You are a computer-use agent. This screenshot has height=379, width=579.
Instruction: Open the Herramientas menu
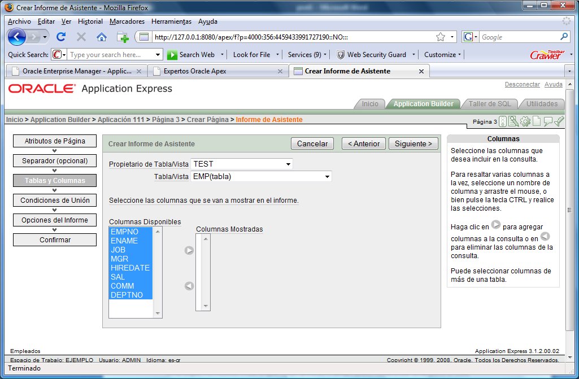[171, 21]
